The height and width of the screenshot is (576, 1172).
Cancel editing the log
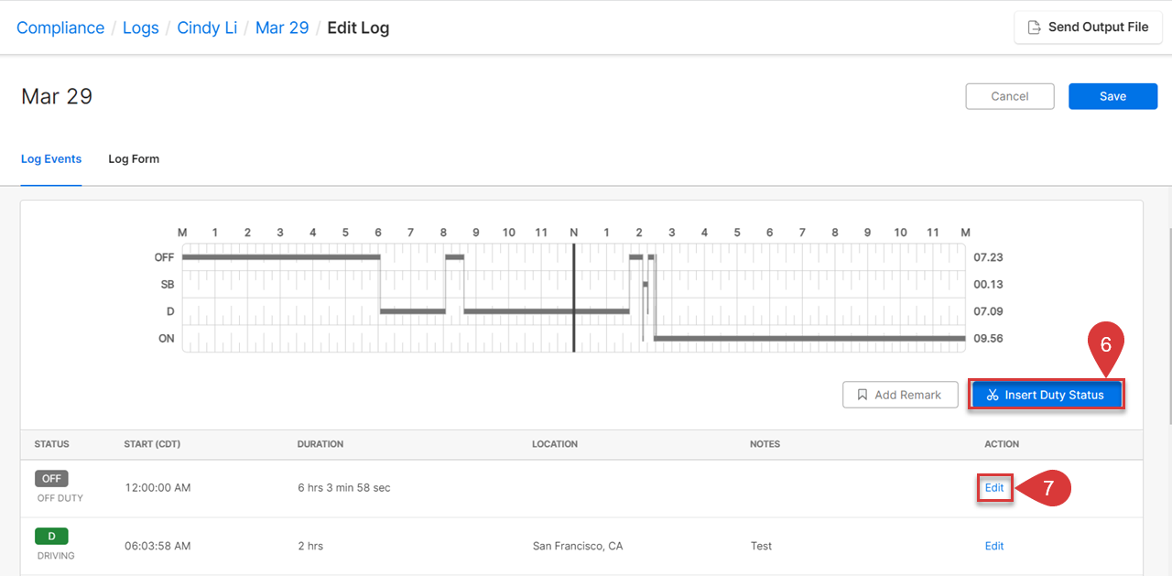1010,96
